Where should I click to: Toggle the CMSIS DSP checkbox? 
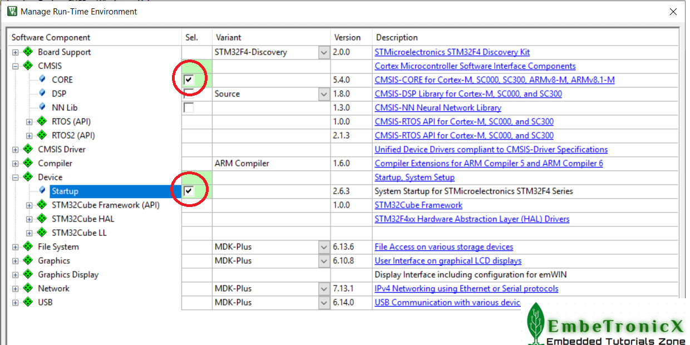pyautogui.click(x=189, y=93)
